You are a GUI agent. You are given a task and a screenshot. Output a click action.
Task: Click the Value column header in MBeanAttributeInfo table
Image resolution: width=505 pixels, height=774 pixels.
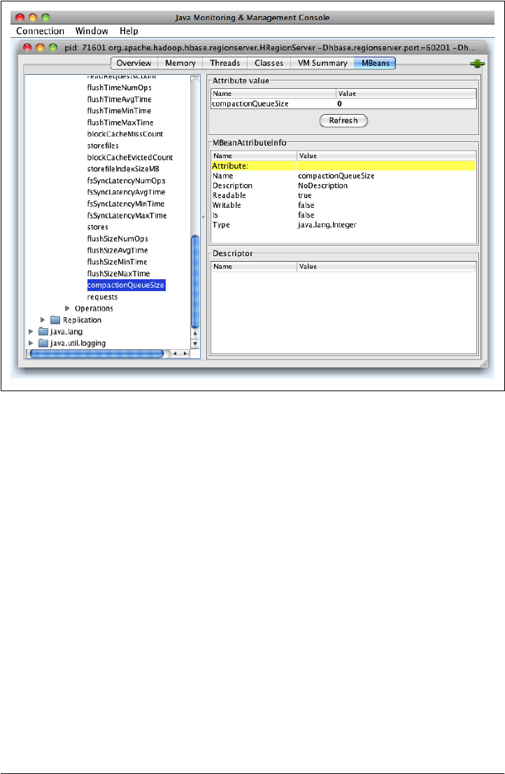[386, 156]
